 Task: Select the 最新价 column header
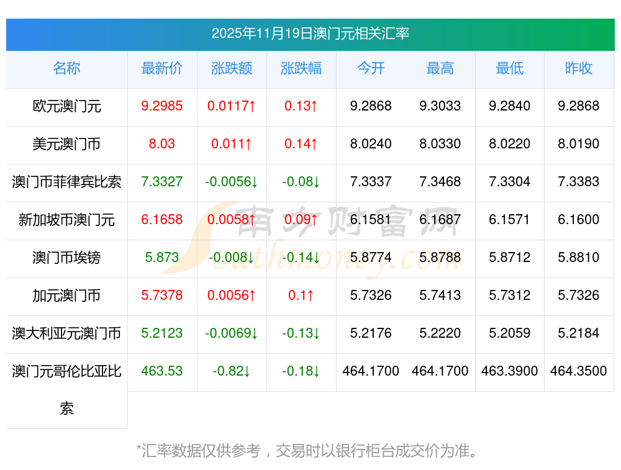coord(162,68)
